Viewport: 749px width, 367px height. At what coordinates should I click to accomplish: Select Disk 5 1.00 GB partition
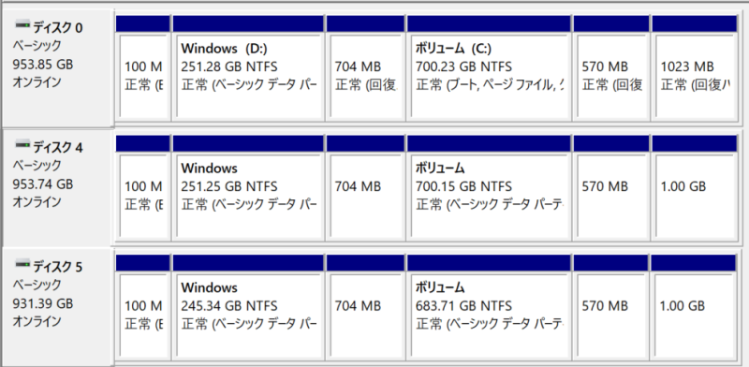click(693, 307)
